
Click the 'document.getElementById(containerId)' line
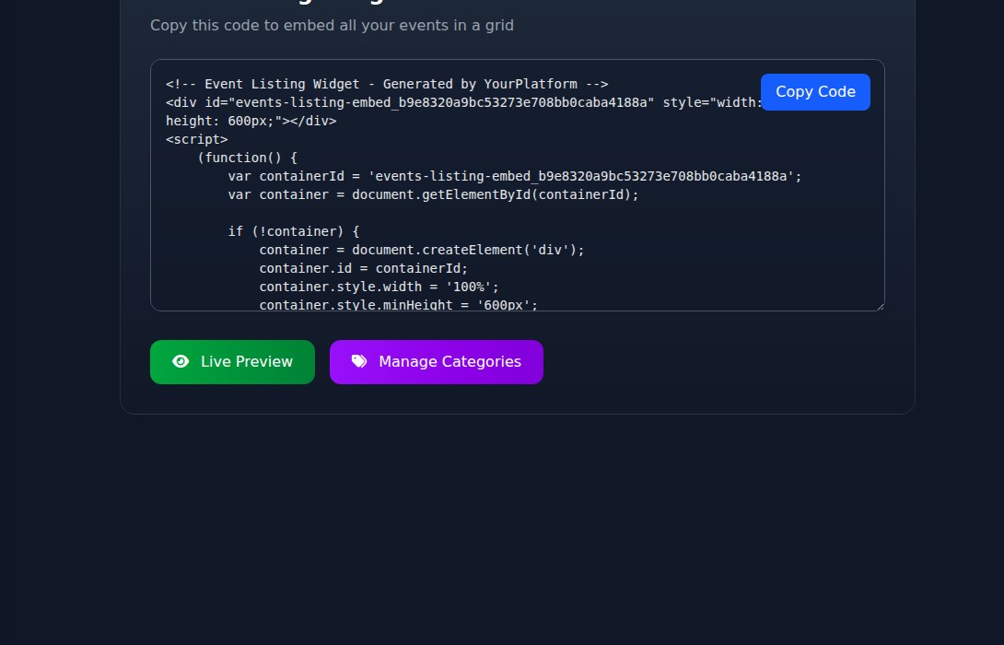434,194
